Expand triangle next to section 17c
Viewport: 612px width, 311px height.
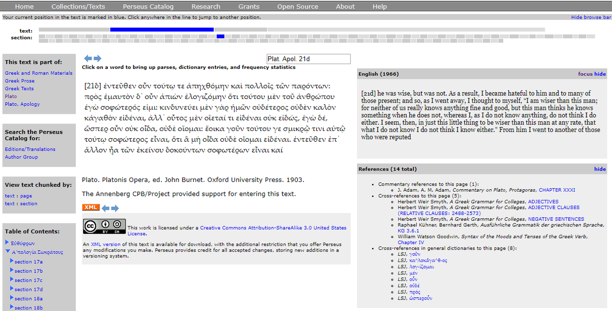click(x=12, y=279)
